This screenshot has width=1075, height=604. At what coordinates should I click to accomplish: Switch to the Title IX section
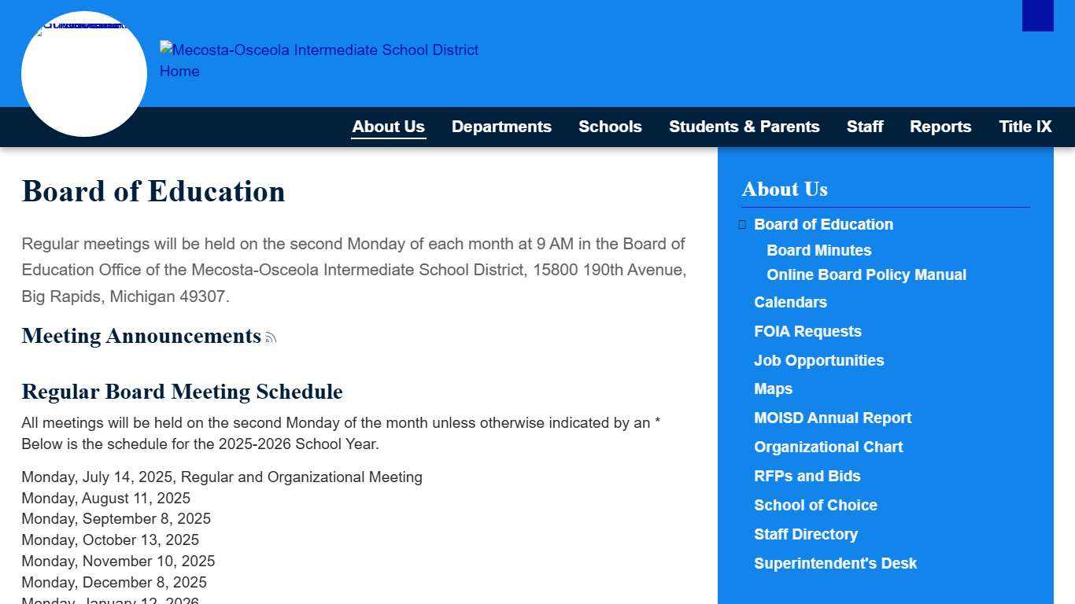(x=1025, y=127)
